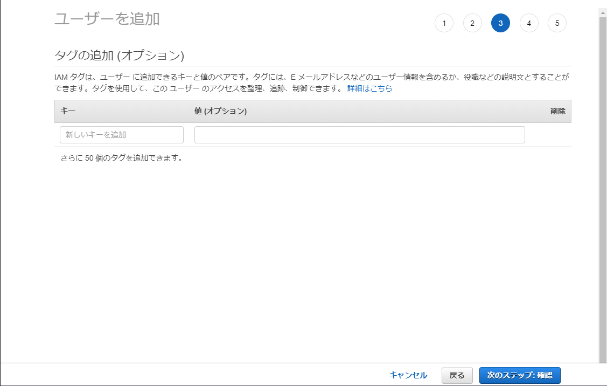This screenshot has width=607, height=386.
Task: Click the 値 (オプション) column header
Action: coord(221,111)
